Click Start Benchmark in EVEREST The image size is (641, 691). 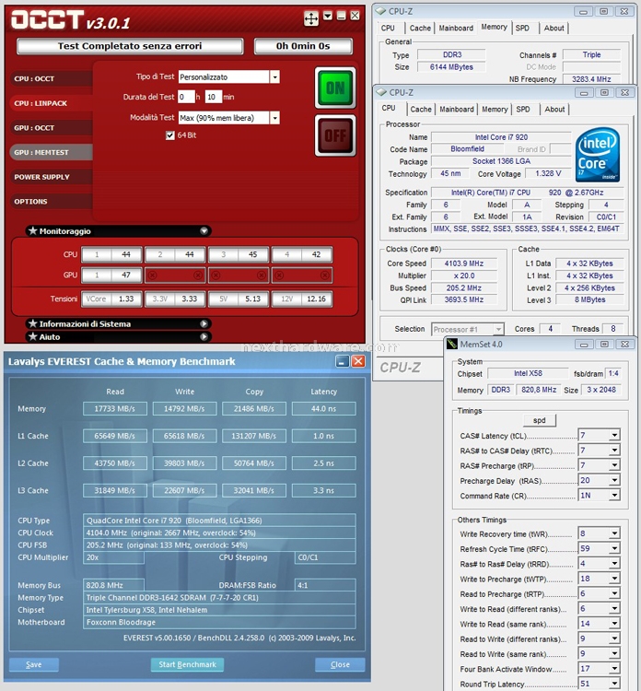187,664
